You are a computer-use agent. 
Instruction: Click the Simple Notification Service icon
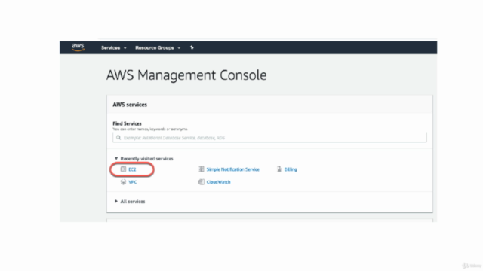[202, 169]
